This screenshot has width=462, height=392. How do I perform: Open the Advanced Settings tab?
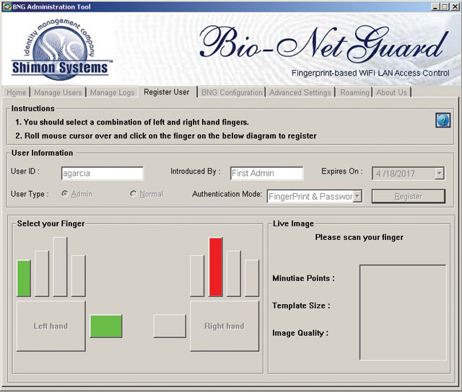click(300, 92)
